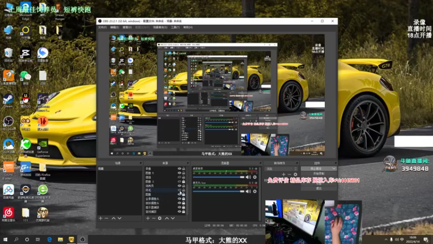Open the Steam desktop shortcut
The height and width of the screenshot is (244, 433).
pos(8,101)
